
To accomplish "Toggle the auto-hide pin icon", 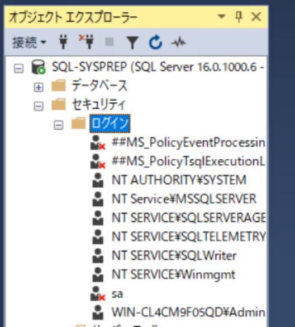I will point(239,17).
